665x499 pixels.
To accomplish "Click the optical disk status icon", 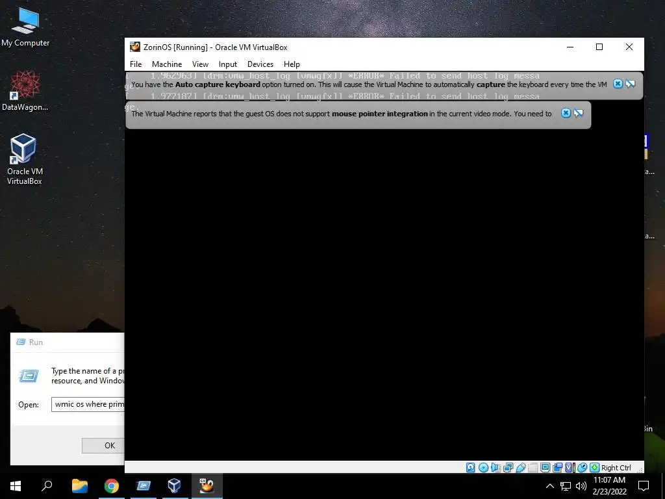I will tap(483, 467).
